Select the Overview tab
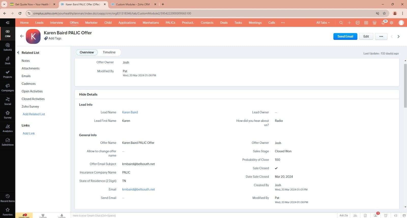407x218 pixels. tap(86, 52)
